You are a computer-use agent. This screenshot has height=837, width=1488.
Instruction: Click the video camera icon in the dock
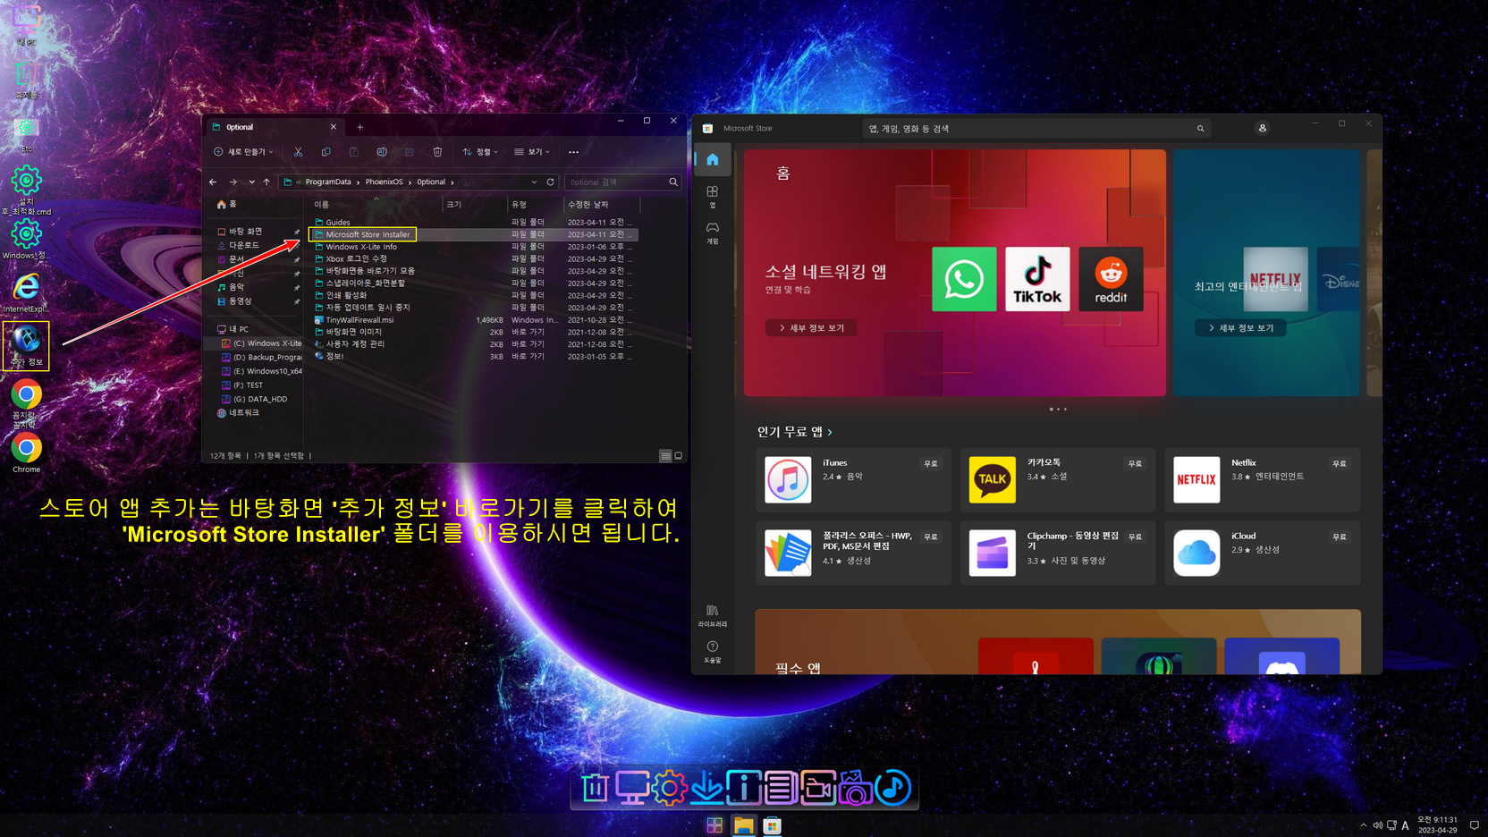point(817,788)
